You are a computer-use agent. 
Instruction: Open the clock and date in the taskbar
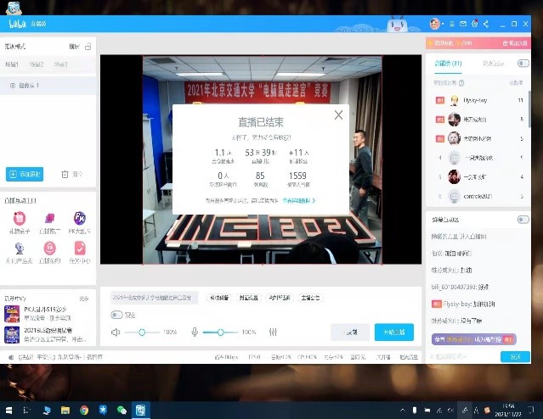[508, 411]
